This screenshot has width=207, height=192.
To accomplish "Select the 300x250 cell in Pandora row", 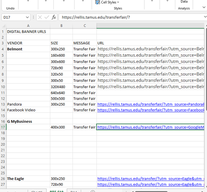I will click(x=61, y=104).
